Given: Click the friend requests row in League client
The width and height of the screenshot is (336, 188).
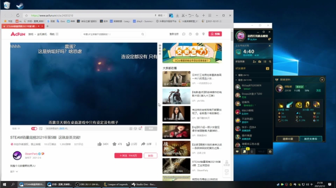Looking at the screenshot, I should pos(252,68).
